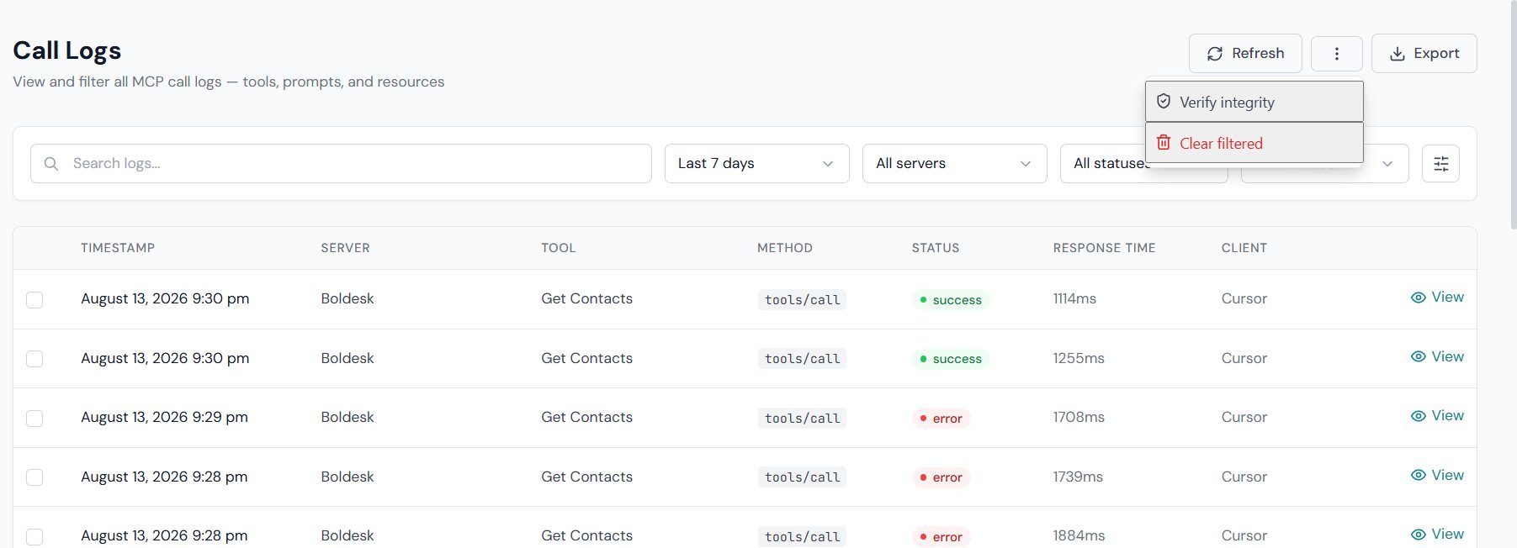Click tools/call in the 1114ms row
Image resolution: width=1517 pixels, height=548 pixels.
click(x=802, y=300)
